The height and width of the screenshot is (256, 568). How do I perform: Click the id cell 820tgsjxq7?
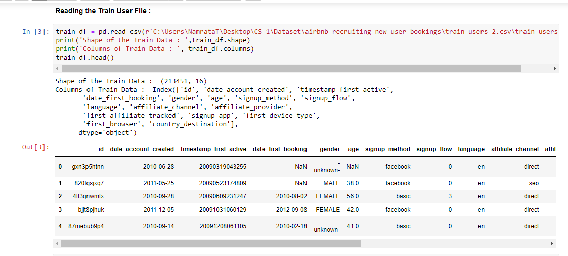click(x=89, y=183)
